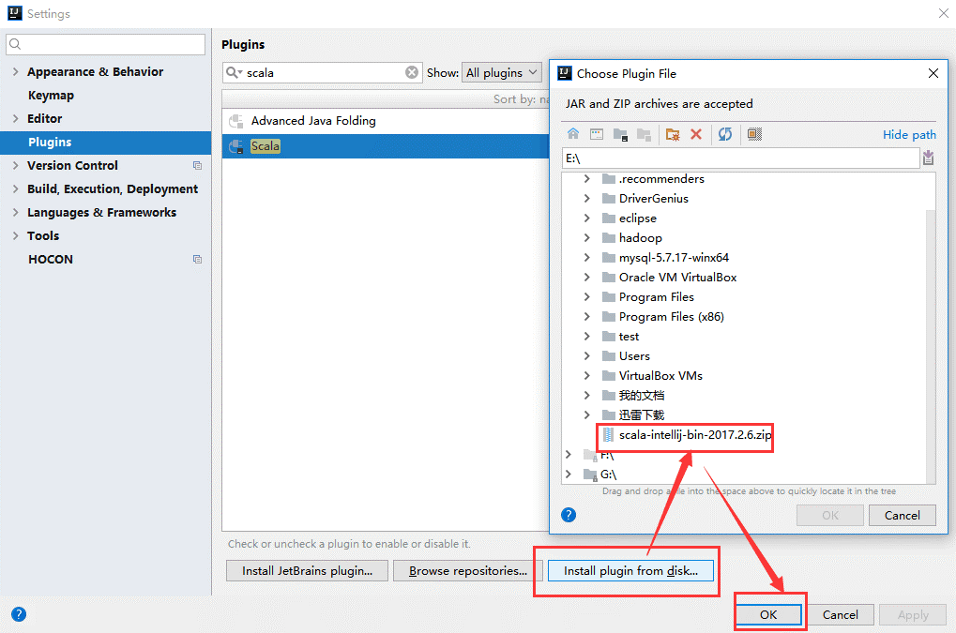Image resolution: width=956 pixels, height=633 pixels.
Task: Click OK in Choose Plugin File dialog
Action: [829, 516]
